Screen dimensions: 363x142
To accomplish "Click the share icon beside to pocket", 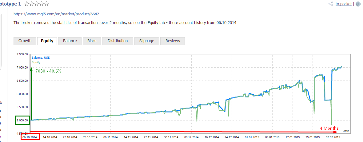I will (x=331, y=4).
